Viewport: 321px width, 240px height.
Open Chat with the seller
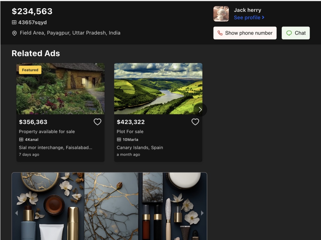click(x=296, y=33)
